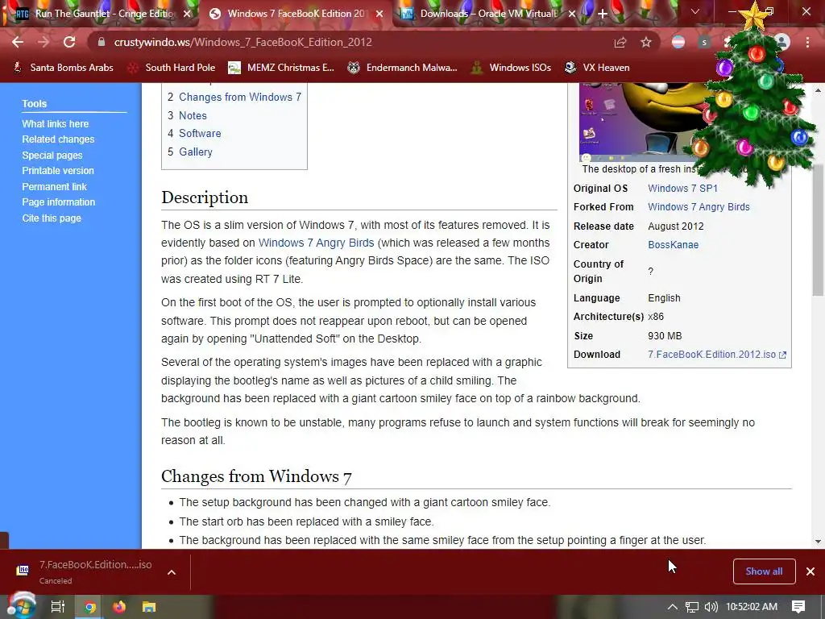Open Santa Bombs Arabs bookmark
The width and height of the screenshot is (825, 619).
click(x=63, y=68)
